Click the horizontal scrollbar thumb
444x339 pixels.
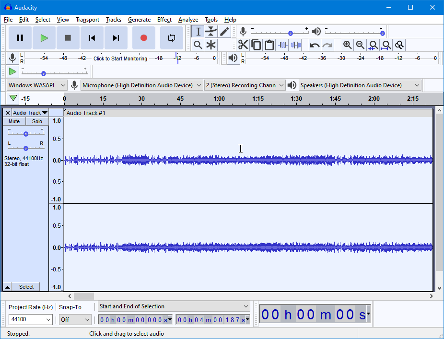pos(84,296)
